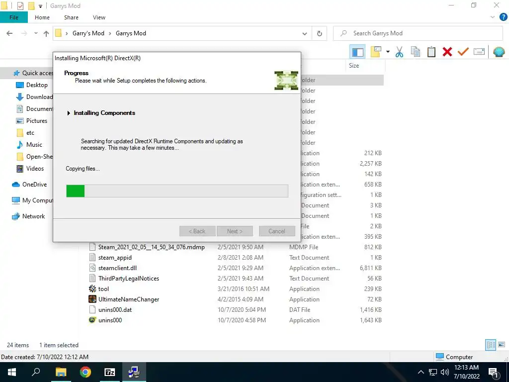This screenshot has height=382, width=509.
Task: Open the New folder icon's dropdown arrow
Action: [388, 52]
